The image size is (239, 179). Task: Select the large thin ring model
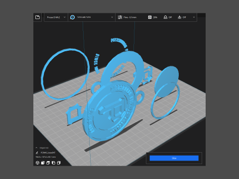[65, 74]
